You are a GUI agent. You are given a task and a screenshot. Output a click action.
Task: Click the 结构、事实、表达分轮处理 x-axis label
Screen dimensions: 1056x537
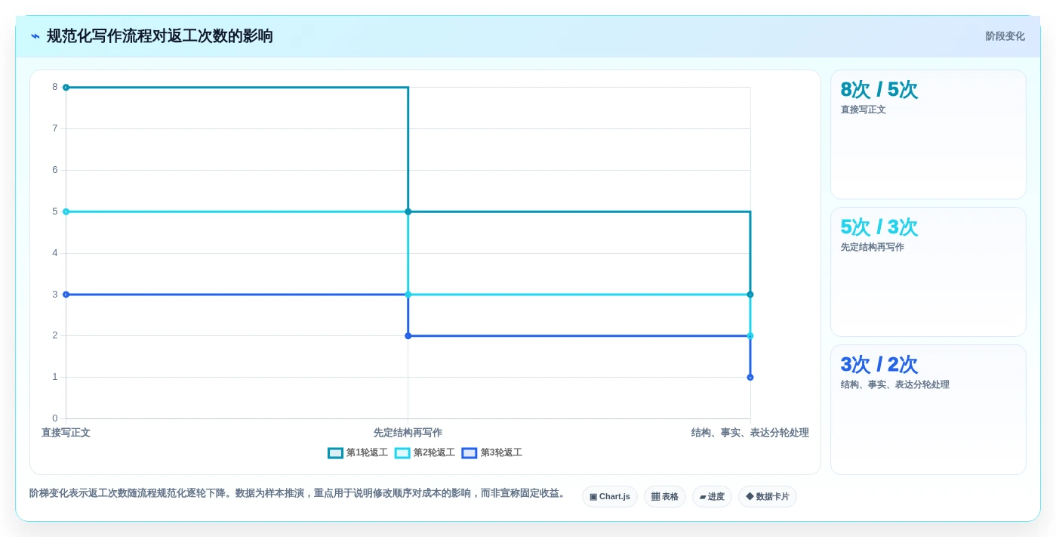[x=750, y=433]
